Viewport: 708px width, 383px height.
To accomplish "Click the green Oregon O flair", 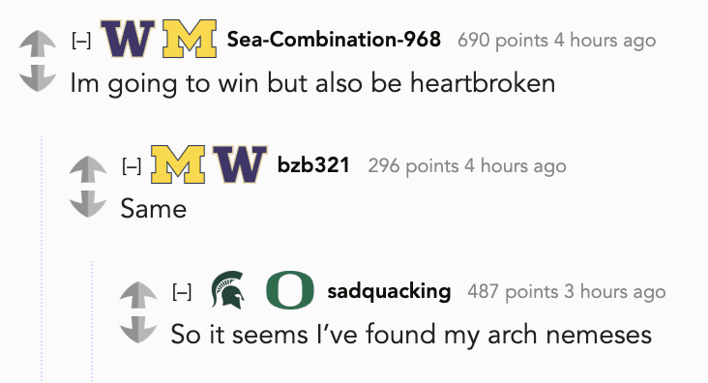I will (290, 290).
